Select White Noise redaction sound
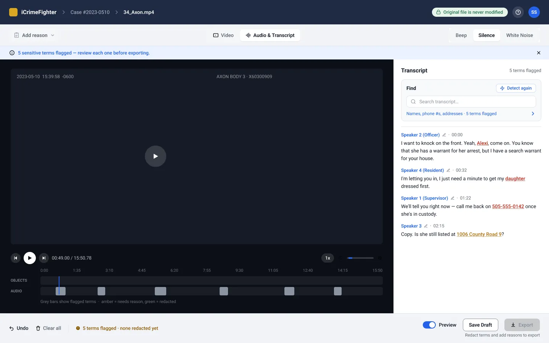This screenshot has width=549, height=343. 519,35
